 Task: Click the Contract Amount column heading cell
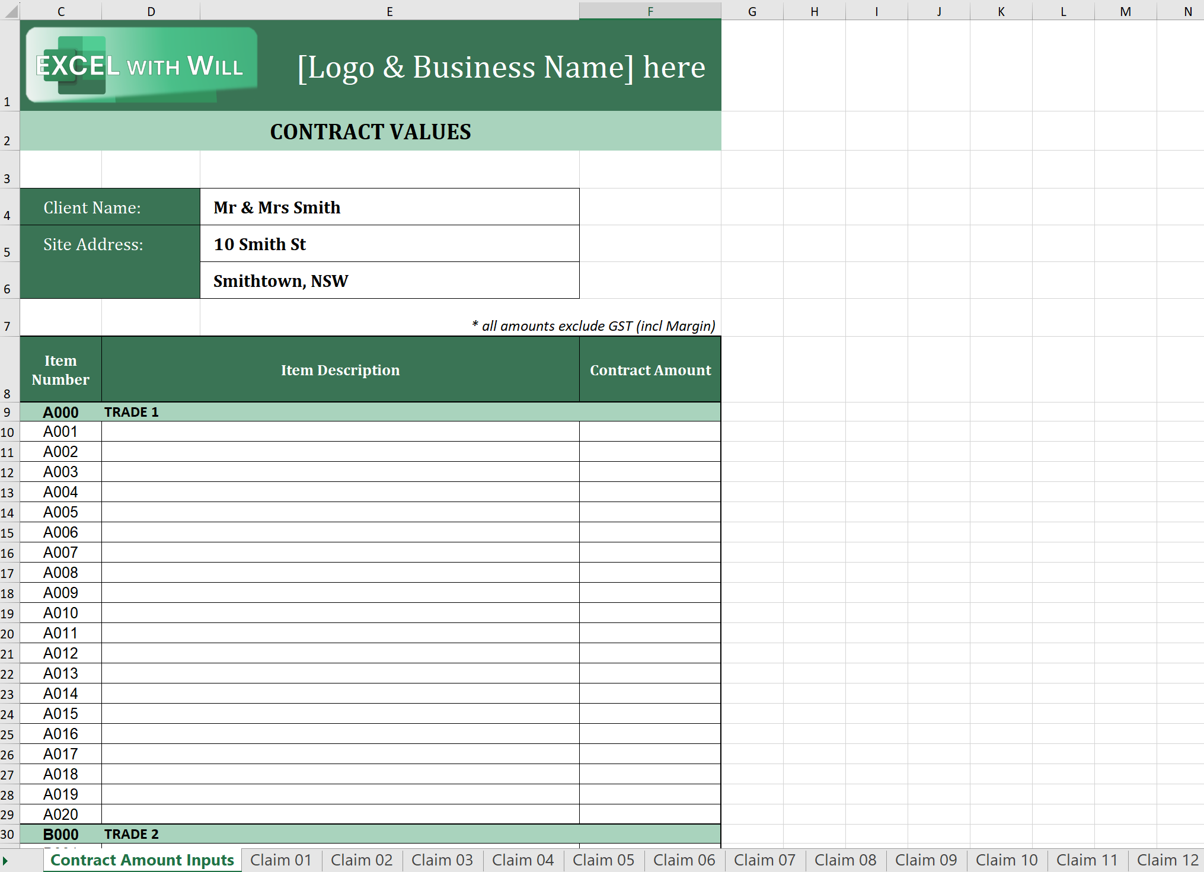(x=650, y=370)
